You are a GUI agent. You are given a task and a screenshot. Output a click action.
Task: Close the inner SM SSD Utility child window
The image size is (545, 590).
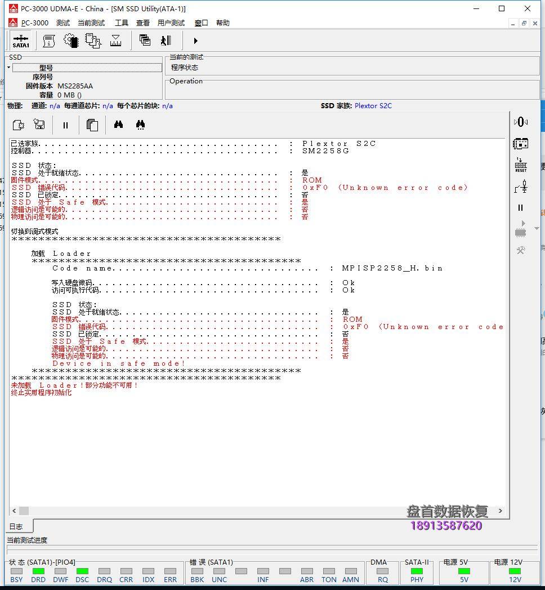(535, 23)
